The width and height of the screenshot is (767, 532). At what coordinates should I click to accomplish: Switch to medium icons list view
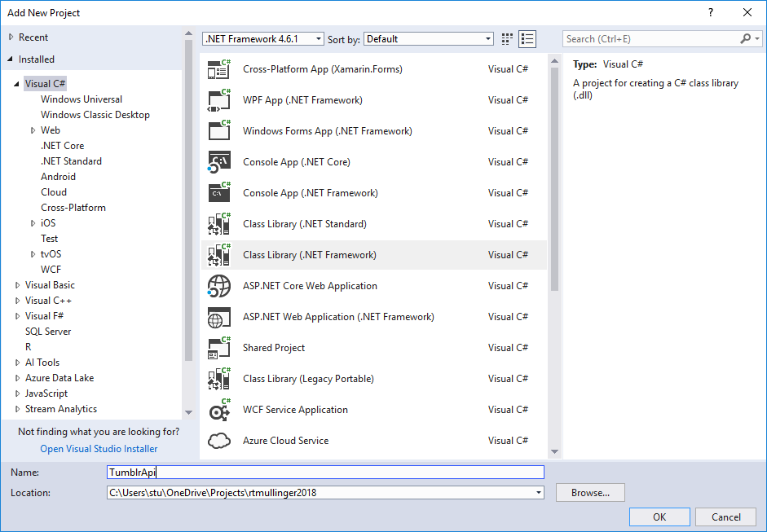[527, 39]
